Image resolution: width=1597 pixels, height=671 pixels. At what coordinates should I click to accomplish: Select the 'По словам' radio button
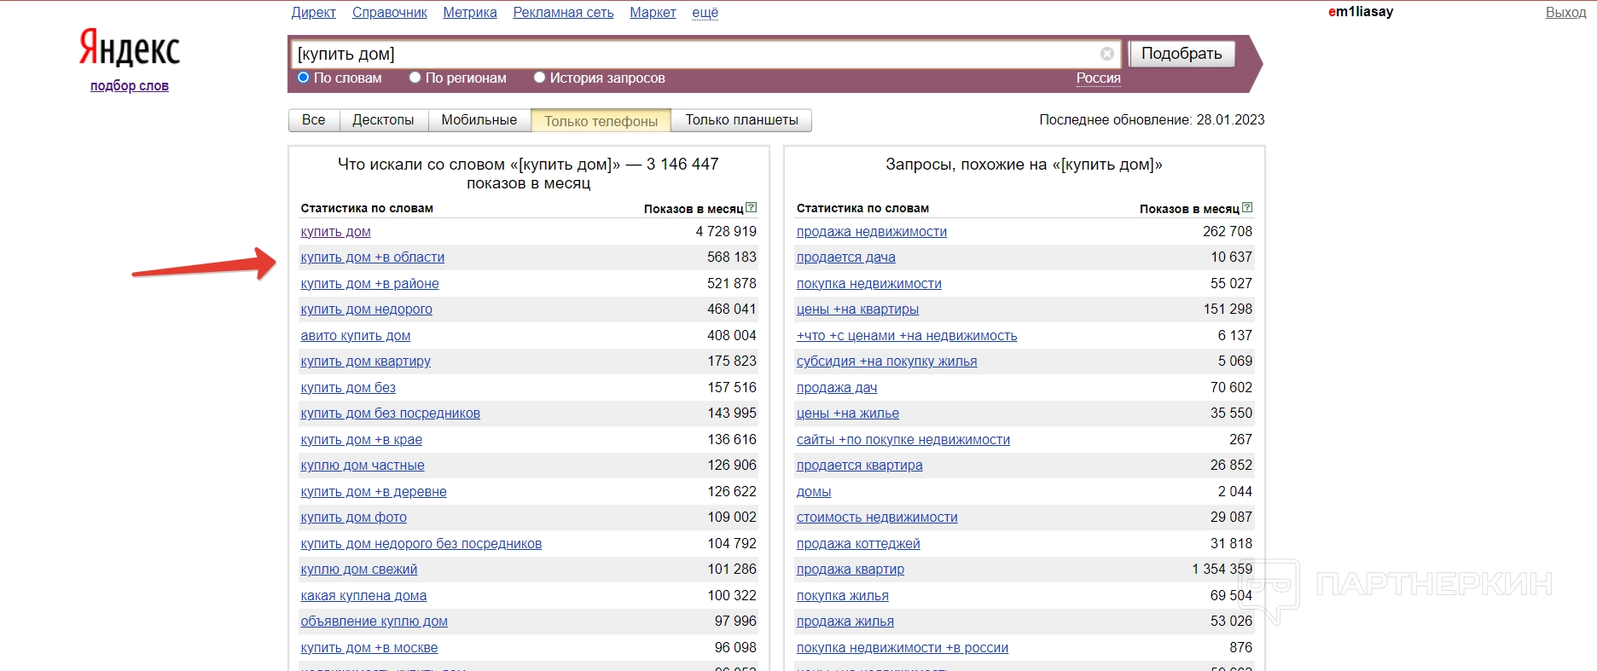pos(303,78)
